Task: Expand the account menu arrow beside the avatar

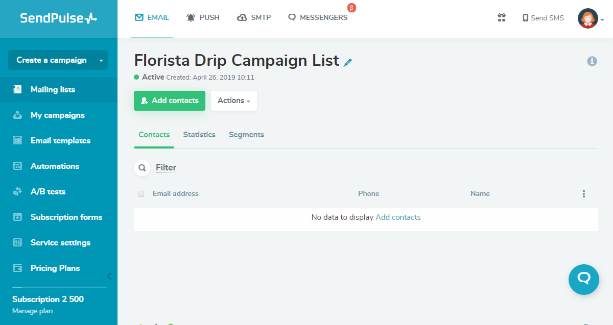Action: [603, 20]
